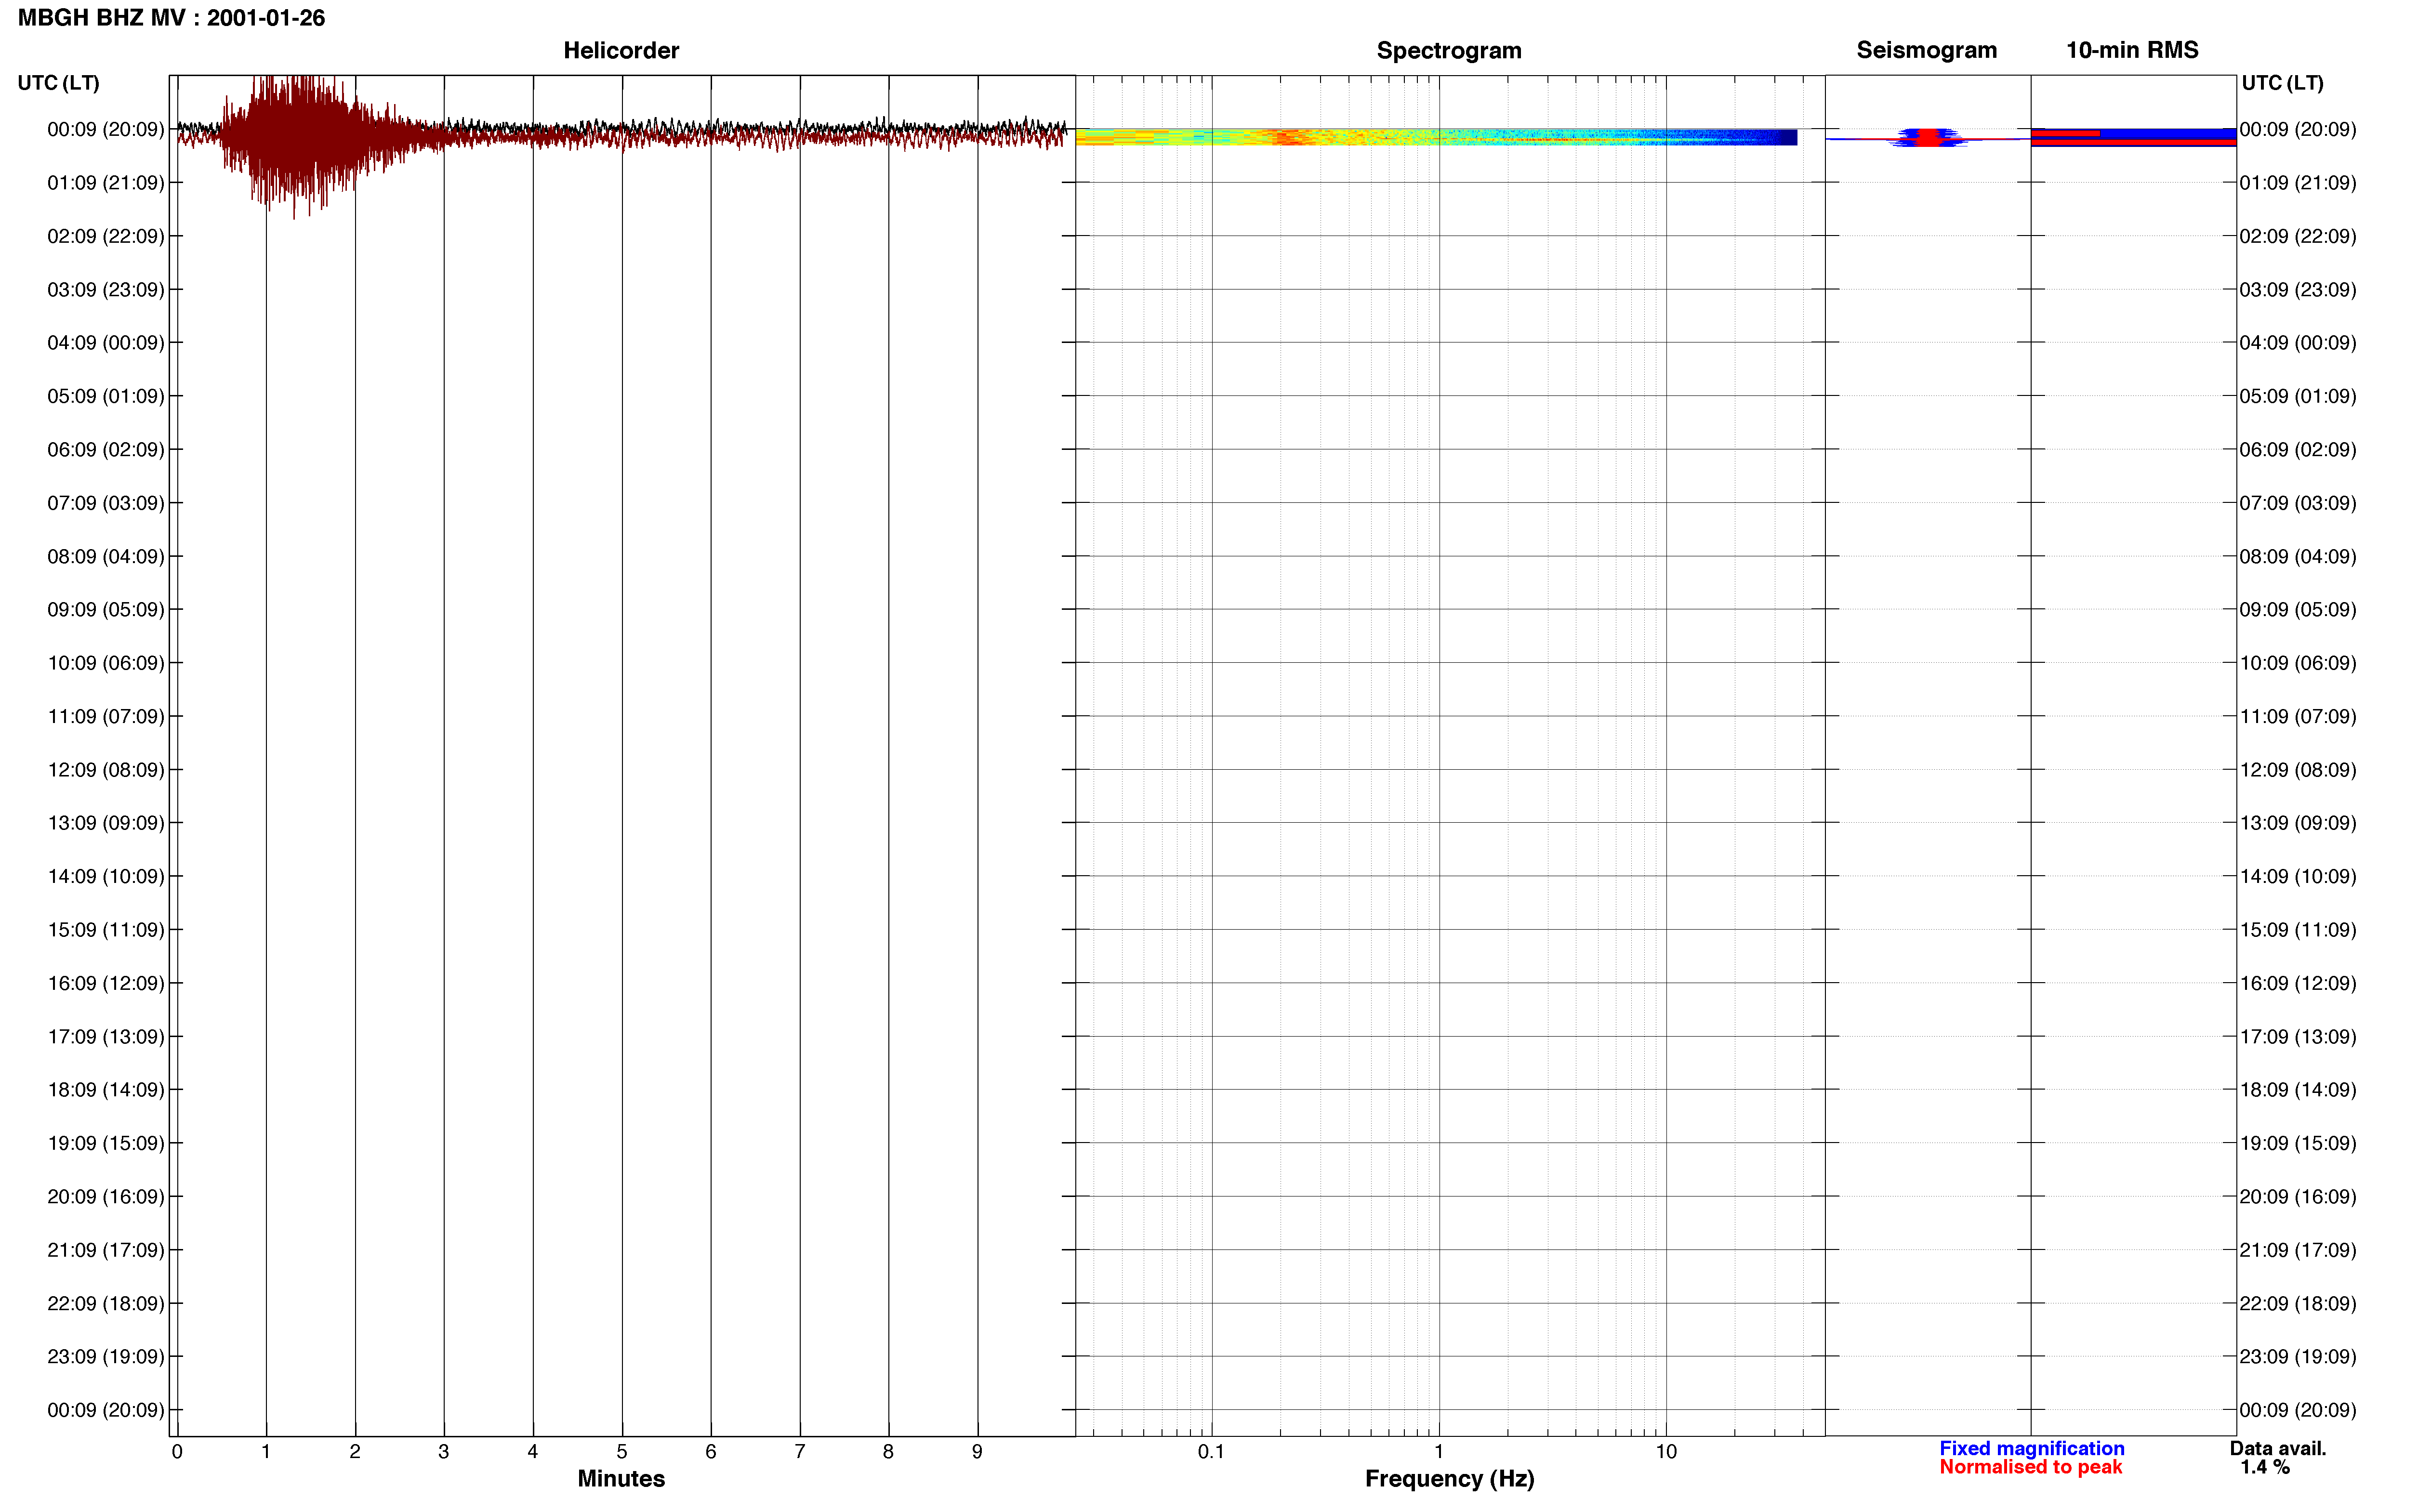Click the 'UTC (LT)' label on the right side

[2282, 83]
